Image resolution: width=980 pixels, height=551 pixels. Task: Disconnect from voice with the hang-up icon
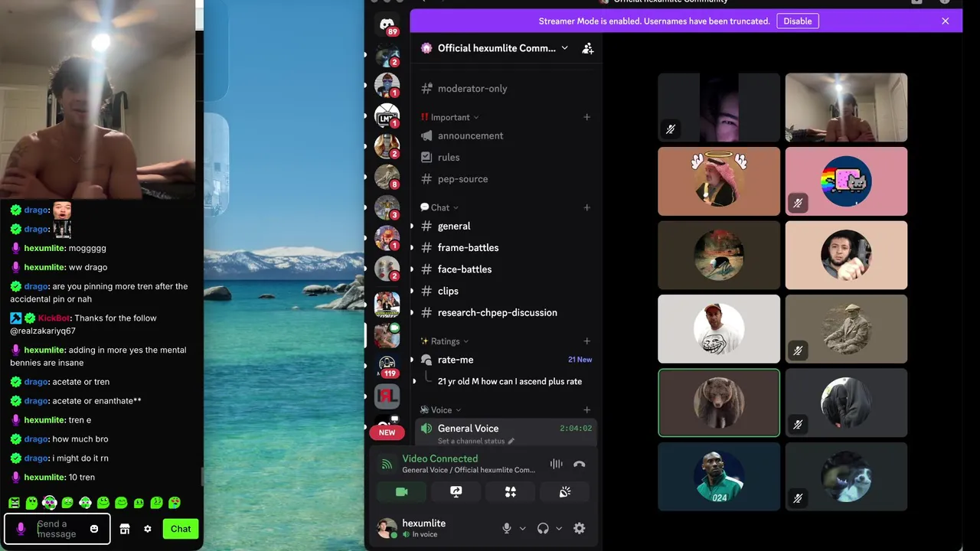coord(580,464)
